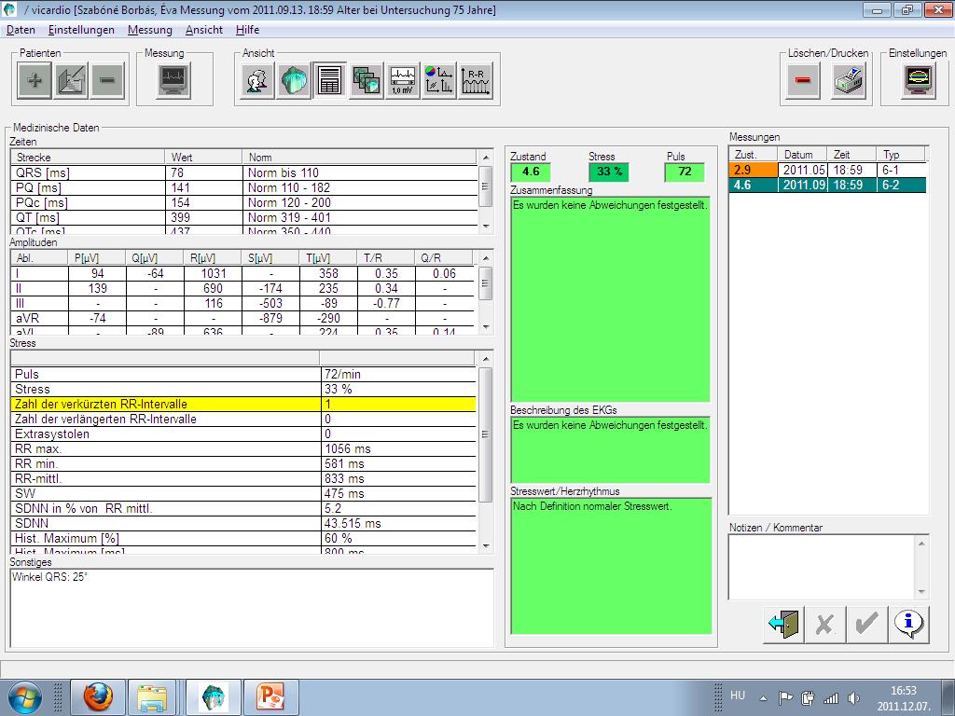
Task: Open the statistics charts view
Action: click(438, 80)
